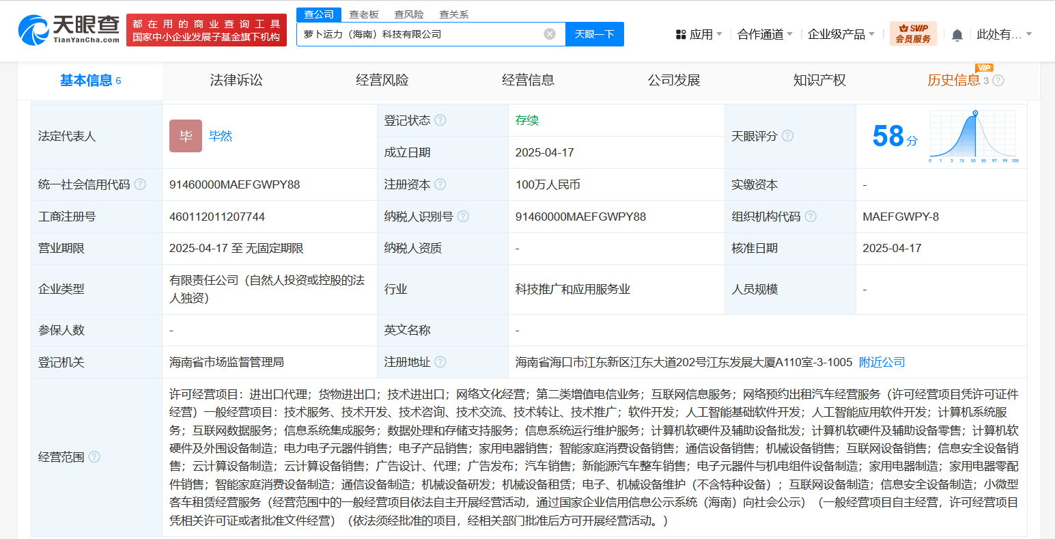Viewport: 1055px width, 539px height.
Task: Click the help icon next to 经营范围
Action: (x=94, y=457)
